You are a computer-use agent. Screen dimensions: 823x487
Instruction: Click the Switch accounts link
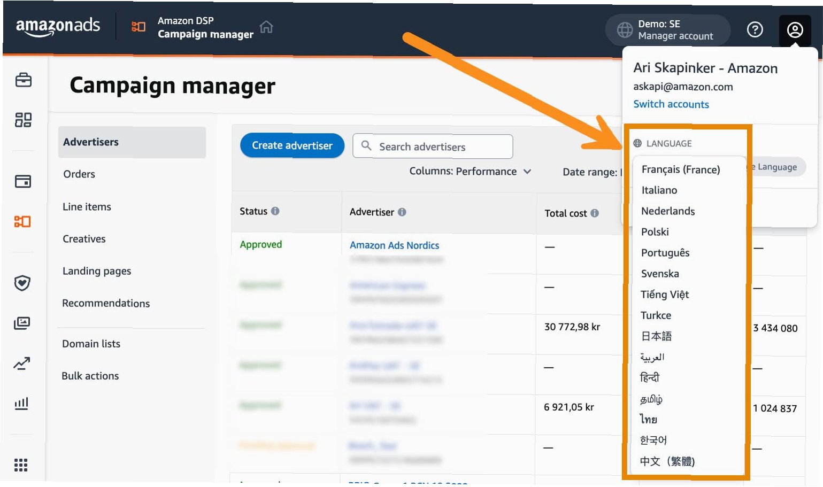coord(671,104)
